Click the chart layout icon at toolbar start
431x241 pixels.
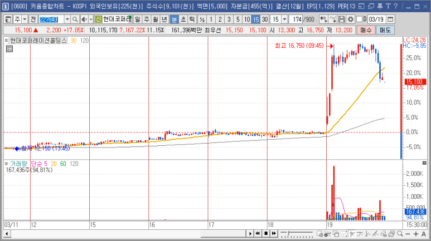8,19
